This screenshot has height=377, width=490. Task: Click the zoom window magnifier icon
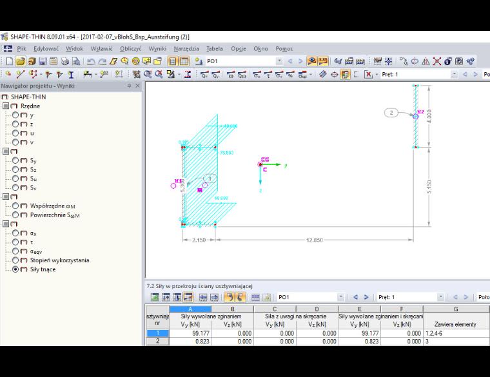tap(148, 74)
